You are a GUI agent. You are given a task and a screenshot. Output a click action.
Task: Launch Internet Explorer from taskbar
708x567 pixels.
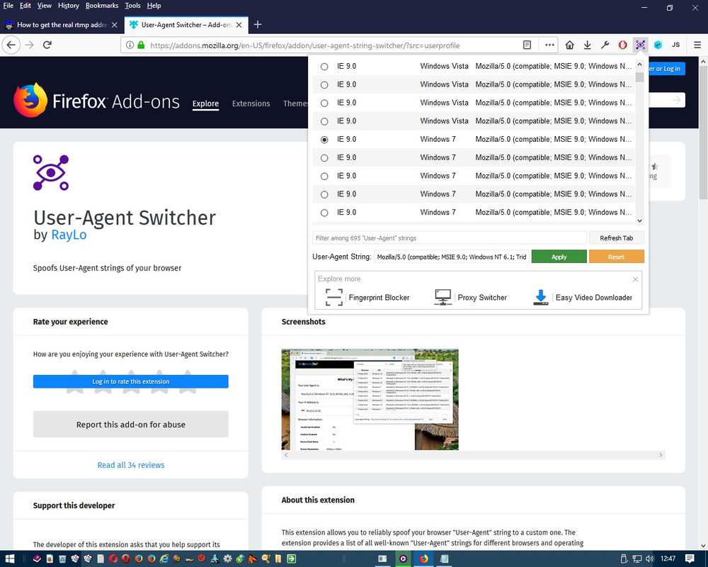pyautogui.click(x=164, y=559)
